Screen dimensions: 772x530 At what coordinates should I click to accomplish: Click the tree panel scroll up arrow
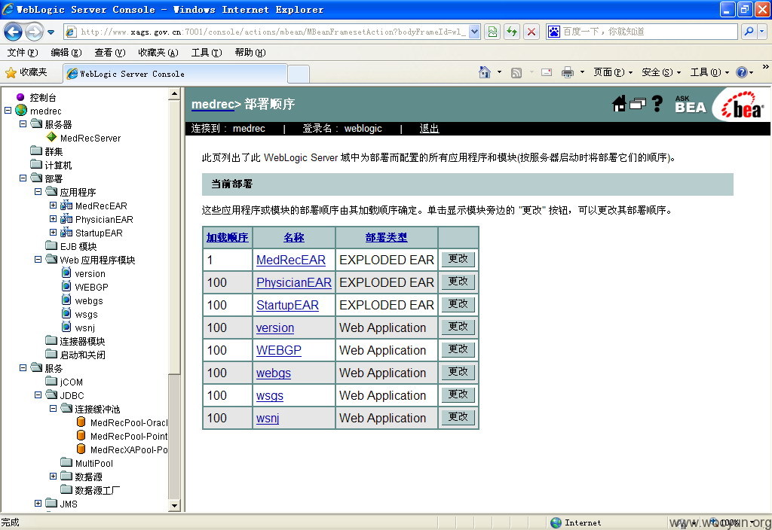[x=174, y=93]
